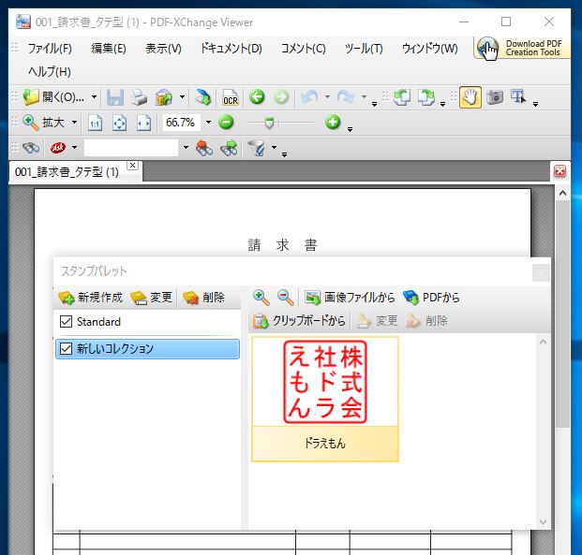
Task: Click 変更 next to 新規作成 to rename the collection
Action: click(x=152, y=298)
